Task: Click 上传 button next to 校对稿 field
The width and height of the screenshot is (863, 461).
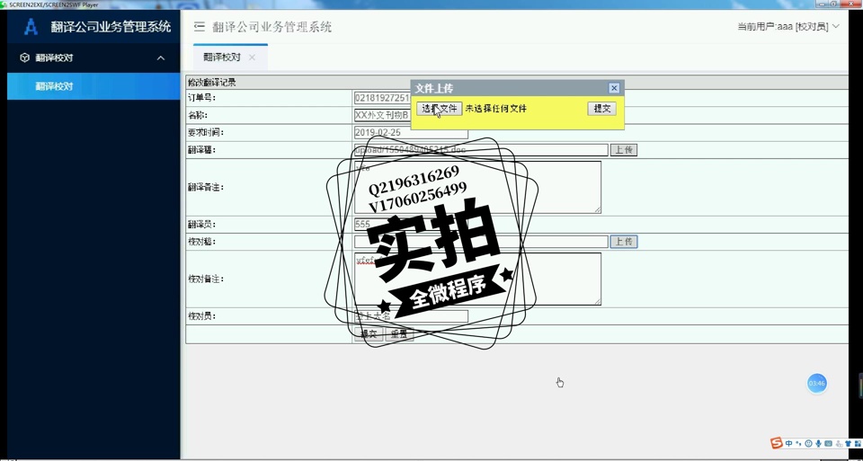Action: tap(623, 242)
